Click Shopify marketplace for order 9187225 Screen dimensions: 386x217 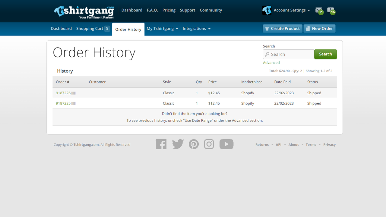click(x=248, y=103)
